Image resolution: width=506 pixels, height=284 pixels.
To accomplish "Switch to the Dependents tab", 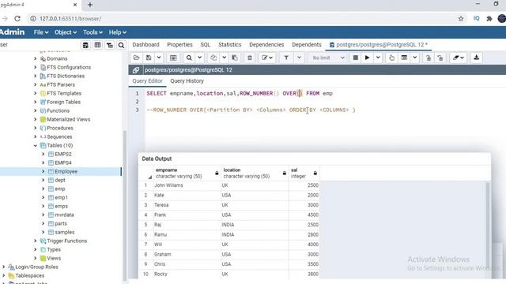I will pos(307,45).
